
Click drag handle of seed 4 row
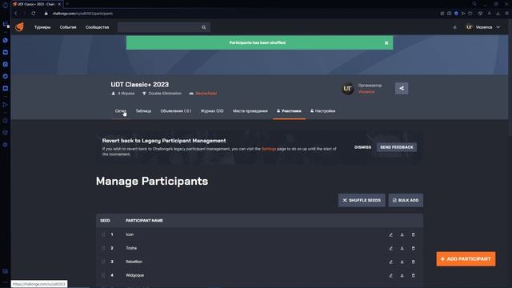pyautogui.click(x=103, y=275)
